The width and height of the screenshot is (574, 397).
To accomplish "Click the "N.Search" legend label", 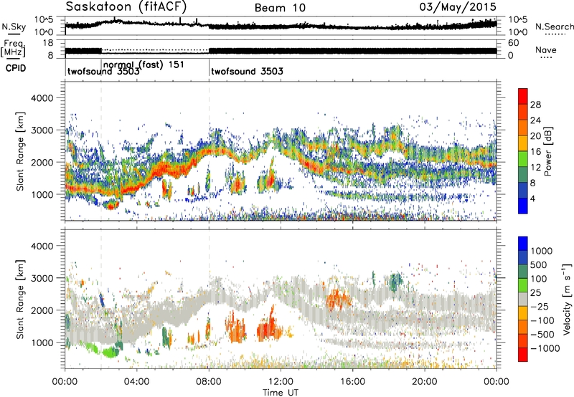I will click(554, 27).
